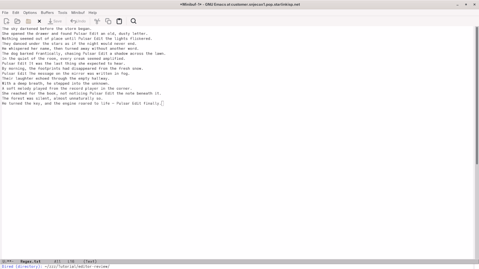Viewport: 479px width, 269px height.
Task: Click the line starting 'The dog barked frantically'
Action: tap(84, 53)
